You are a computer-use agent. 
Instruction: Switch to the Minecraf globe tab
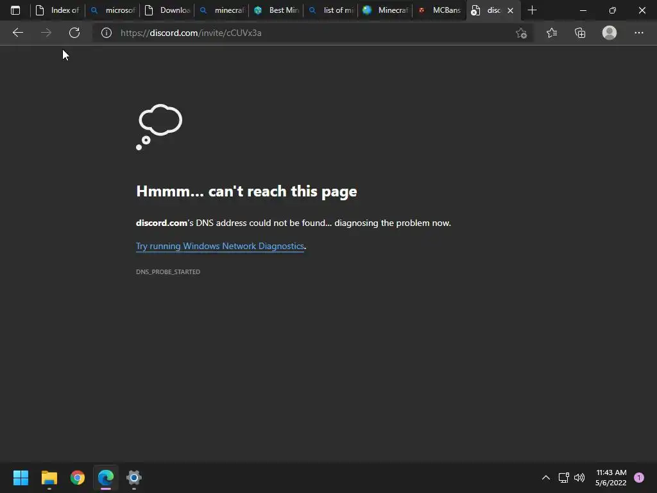(385, 10)
